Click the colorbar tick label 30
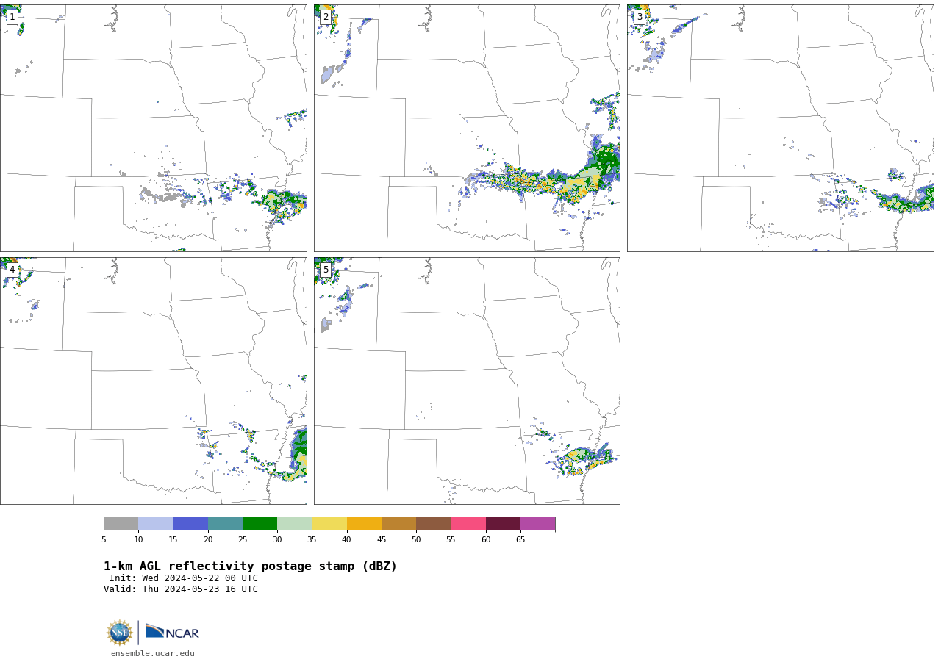Screen dimensions: 941x662 click(x=277, y=540)
